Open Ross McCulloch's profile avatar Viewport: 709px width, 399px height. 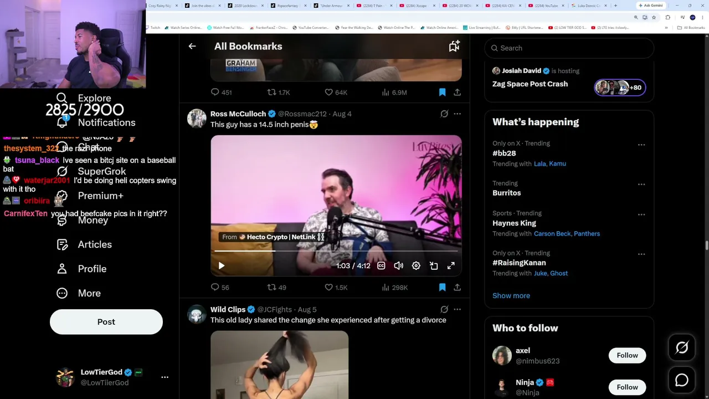pos(197,119)
